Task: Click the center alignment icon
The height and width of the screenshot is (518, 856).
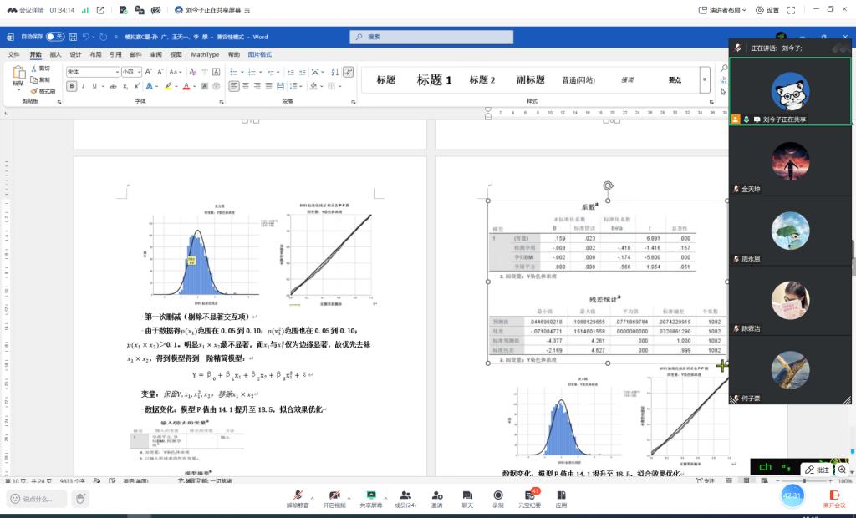Action: [x=246, y=86]
